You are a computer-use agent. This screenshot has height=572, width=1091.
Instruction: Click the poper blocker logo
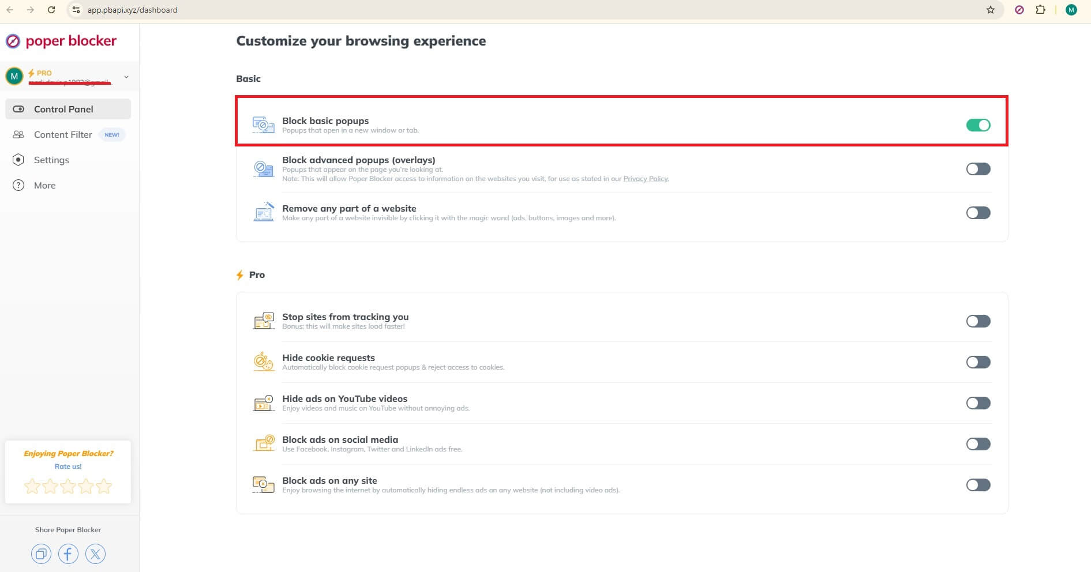point(61,41)
